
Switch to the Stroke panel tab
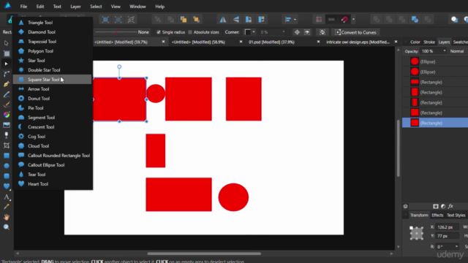pos(429,42)
